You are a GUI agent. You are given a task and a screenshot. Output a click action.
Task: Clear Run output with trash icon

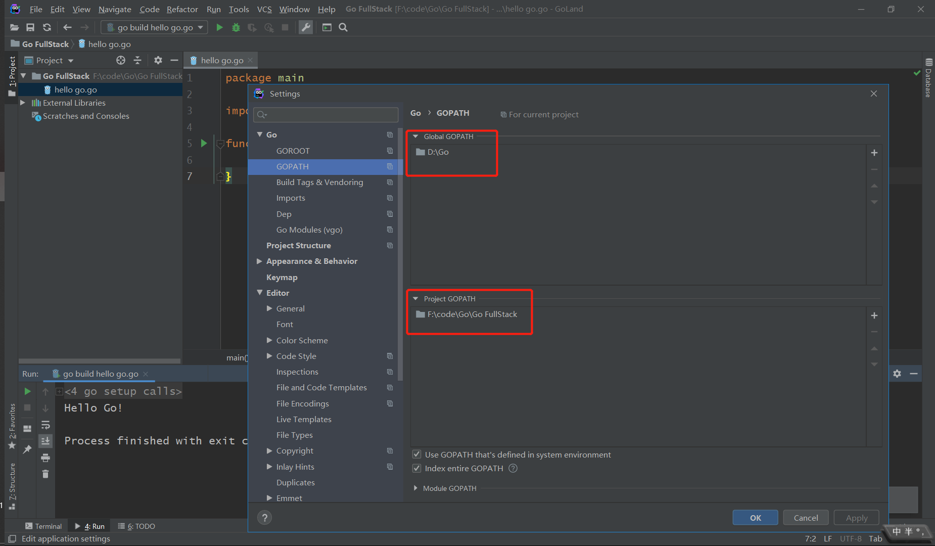click(45, 474)
